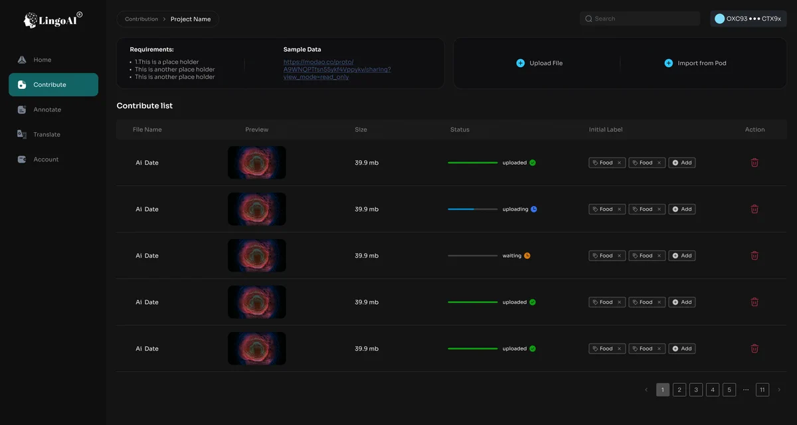Click the pagination ellipsis for more pages
The image size is (797, 425).
[746, 390]
